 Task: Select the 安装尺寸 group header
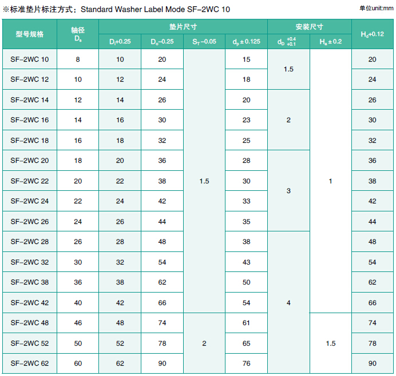pos(309,27)
